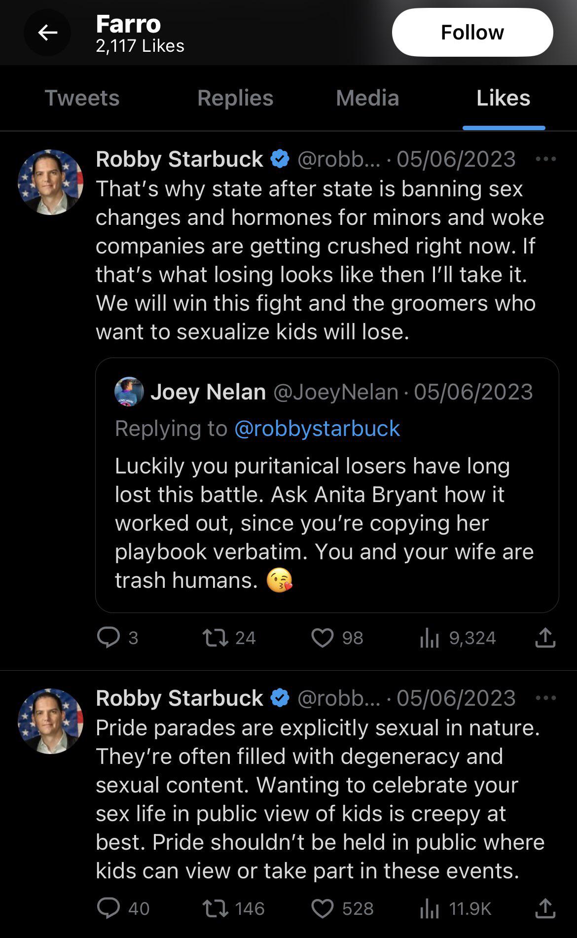Like the first tweet with 98 likes

click(323, 638)
